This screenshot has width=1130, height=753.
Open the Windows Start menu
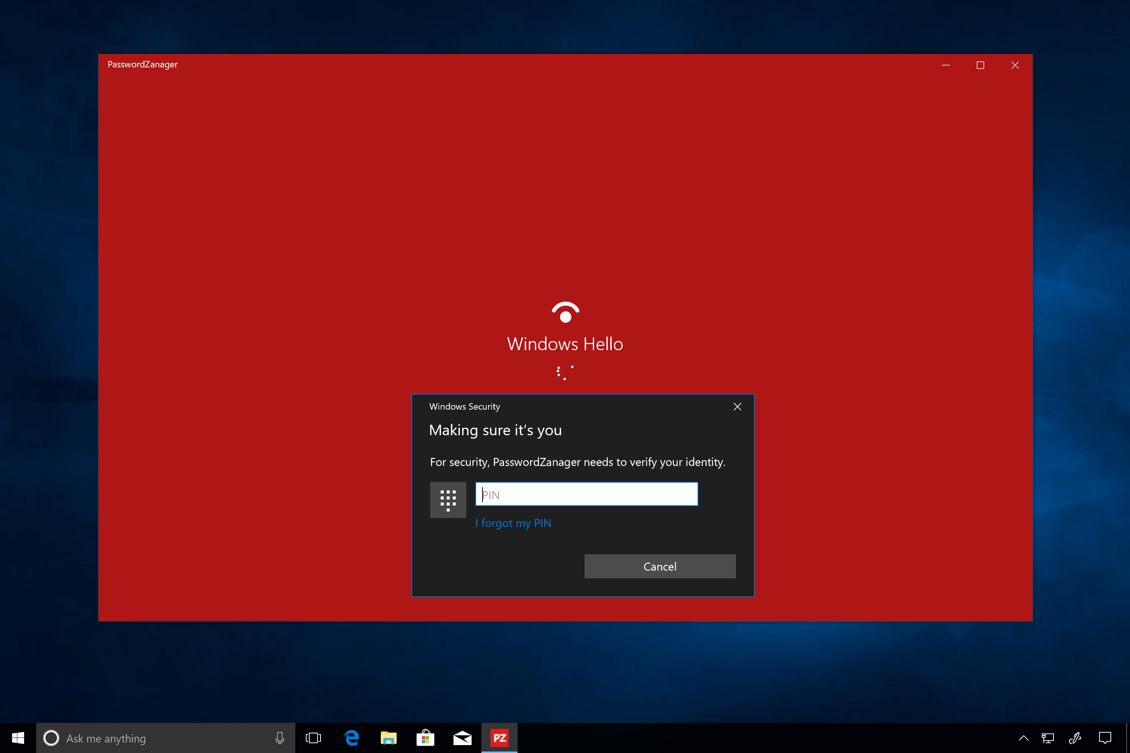click(18, 738)
